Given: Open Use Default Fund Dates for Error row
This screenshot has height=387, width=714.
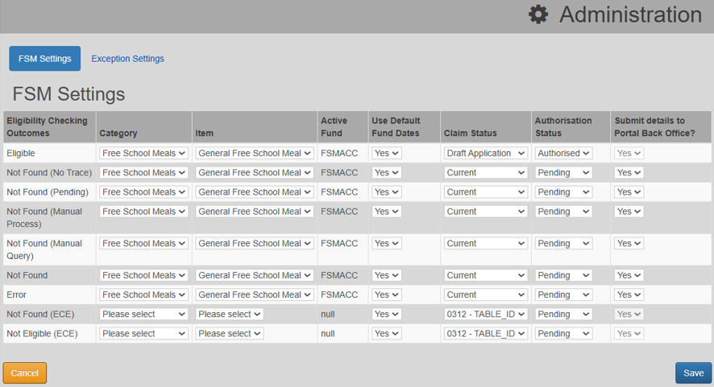Looking at the screenshot, I should click(x=386, y=294).
